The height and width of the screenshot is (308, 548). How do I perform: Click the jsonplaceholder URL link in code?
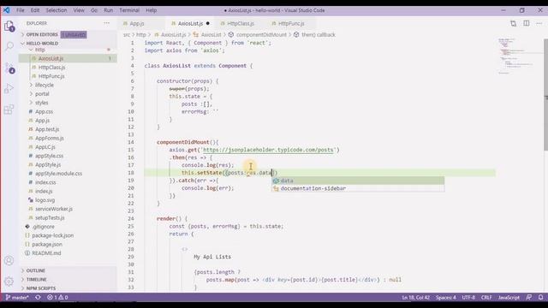tap(268, 150)
